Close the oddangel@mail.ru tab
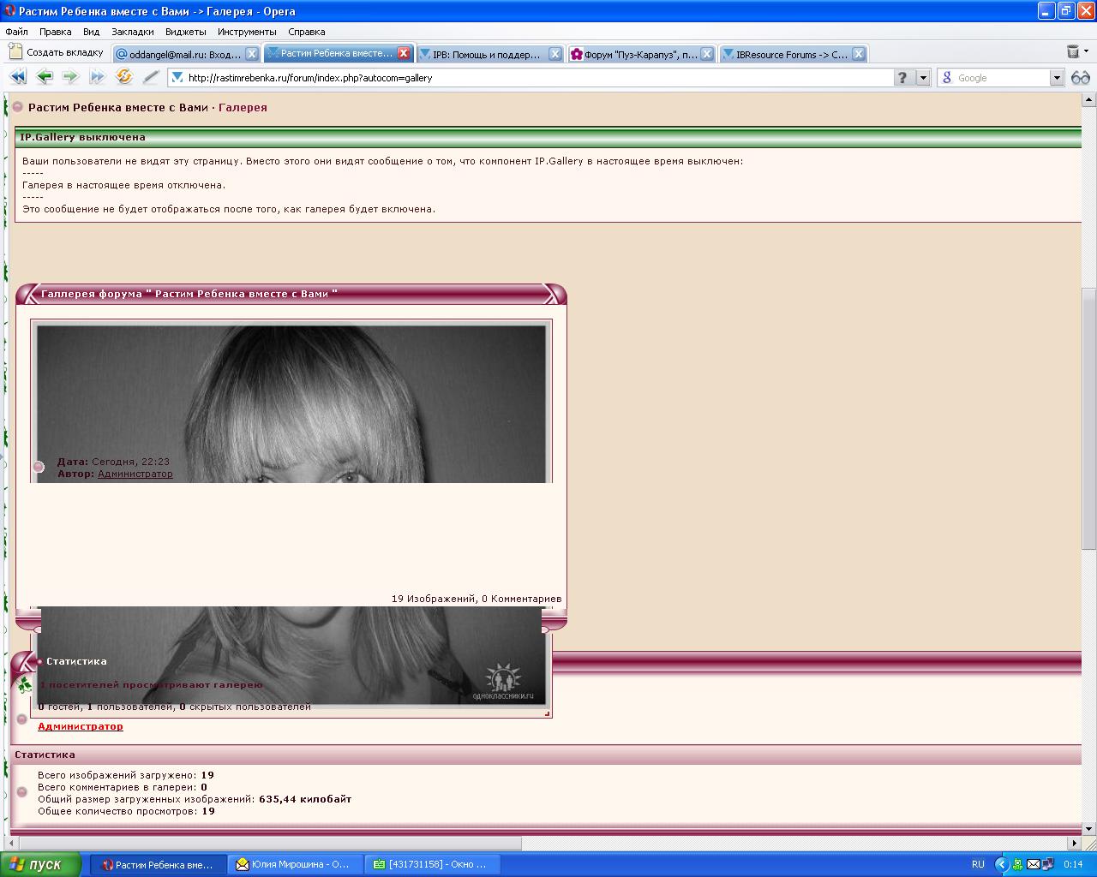This screenshot has width=1097, height=877. [x=252, y=54]
